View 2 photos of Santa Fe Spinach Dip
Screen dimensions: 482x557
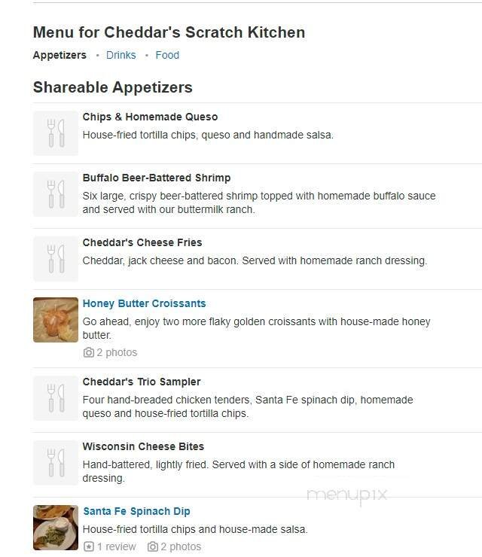point(181,546)
